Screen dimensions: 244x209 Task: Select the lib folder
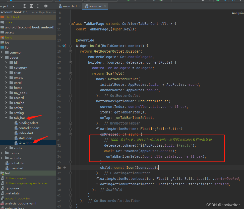click(x=28, y=47)
